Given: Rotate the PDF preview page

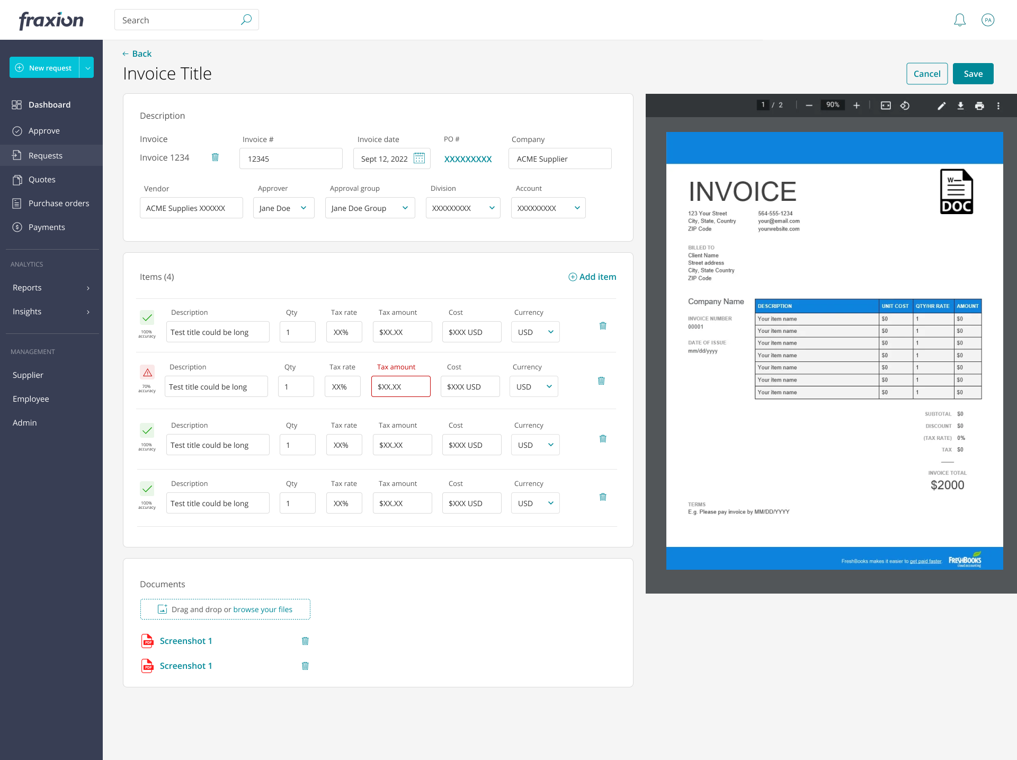Looking at the screenshot, I should coord(905,105).
